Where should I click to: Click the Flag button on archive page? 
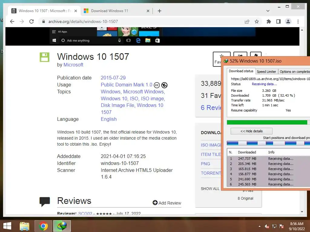tap(256, 54)
